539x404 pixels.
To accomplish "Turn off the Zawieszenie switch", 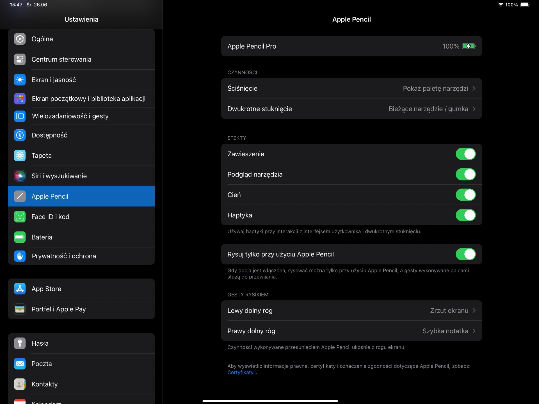I will 465,154.
